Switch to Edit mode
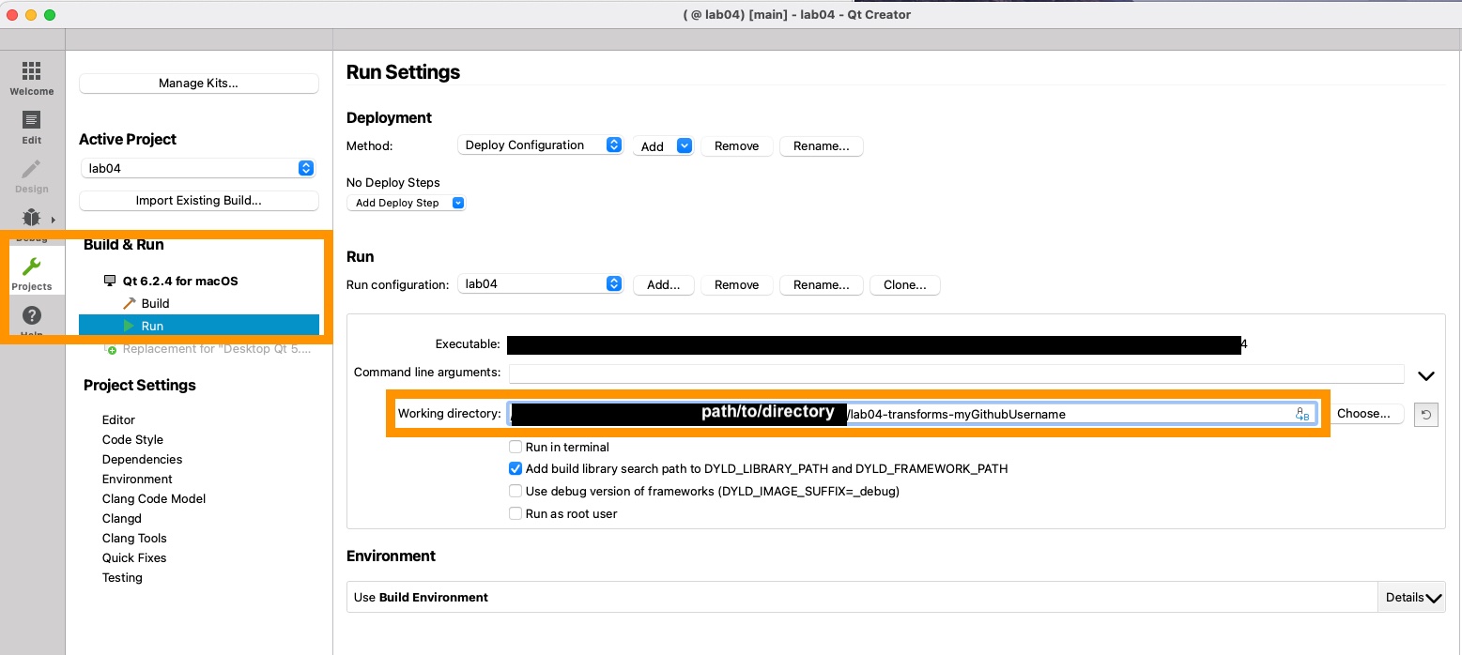 (x=32, y=128)
